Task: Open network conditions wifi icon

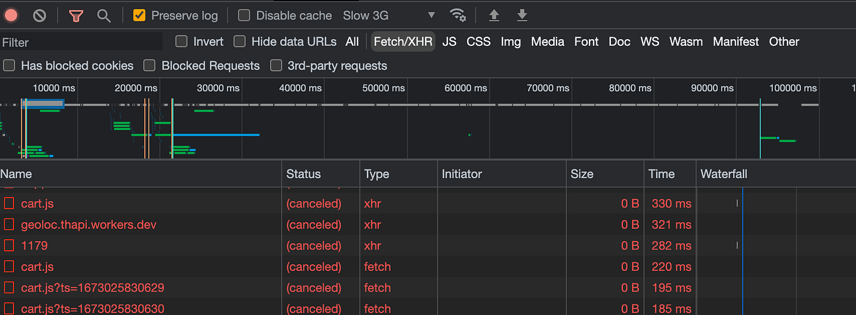Action: (457, 15)
